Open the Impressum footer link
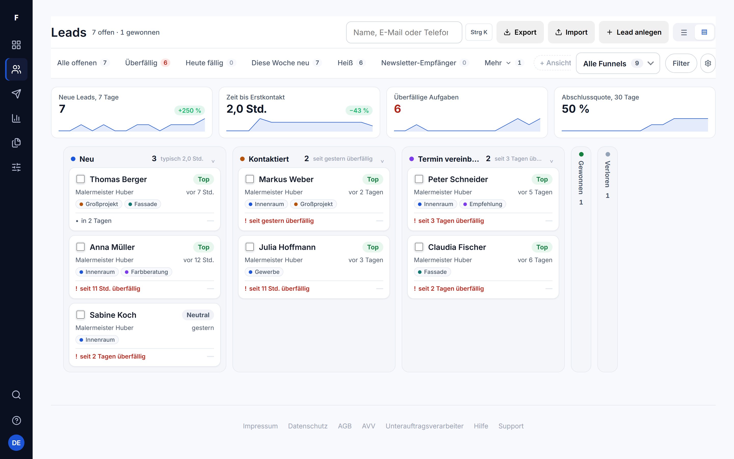 tap(260, 426)
